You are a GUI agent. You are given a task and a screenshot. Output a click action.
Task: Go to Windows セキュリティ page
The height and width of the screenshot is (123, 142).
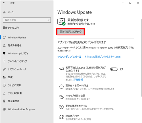18,53
